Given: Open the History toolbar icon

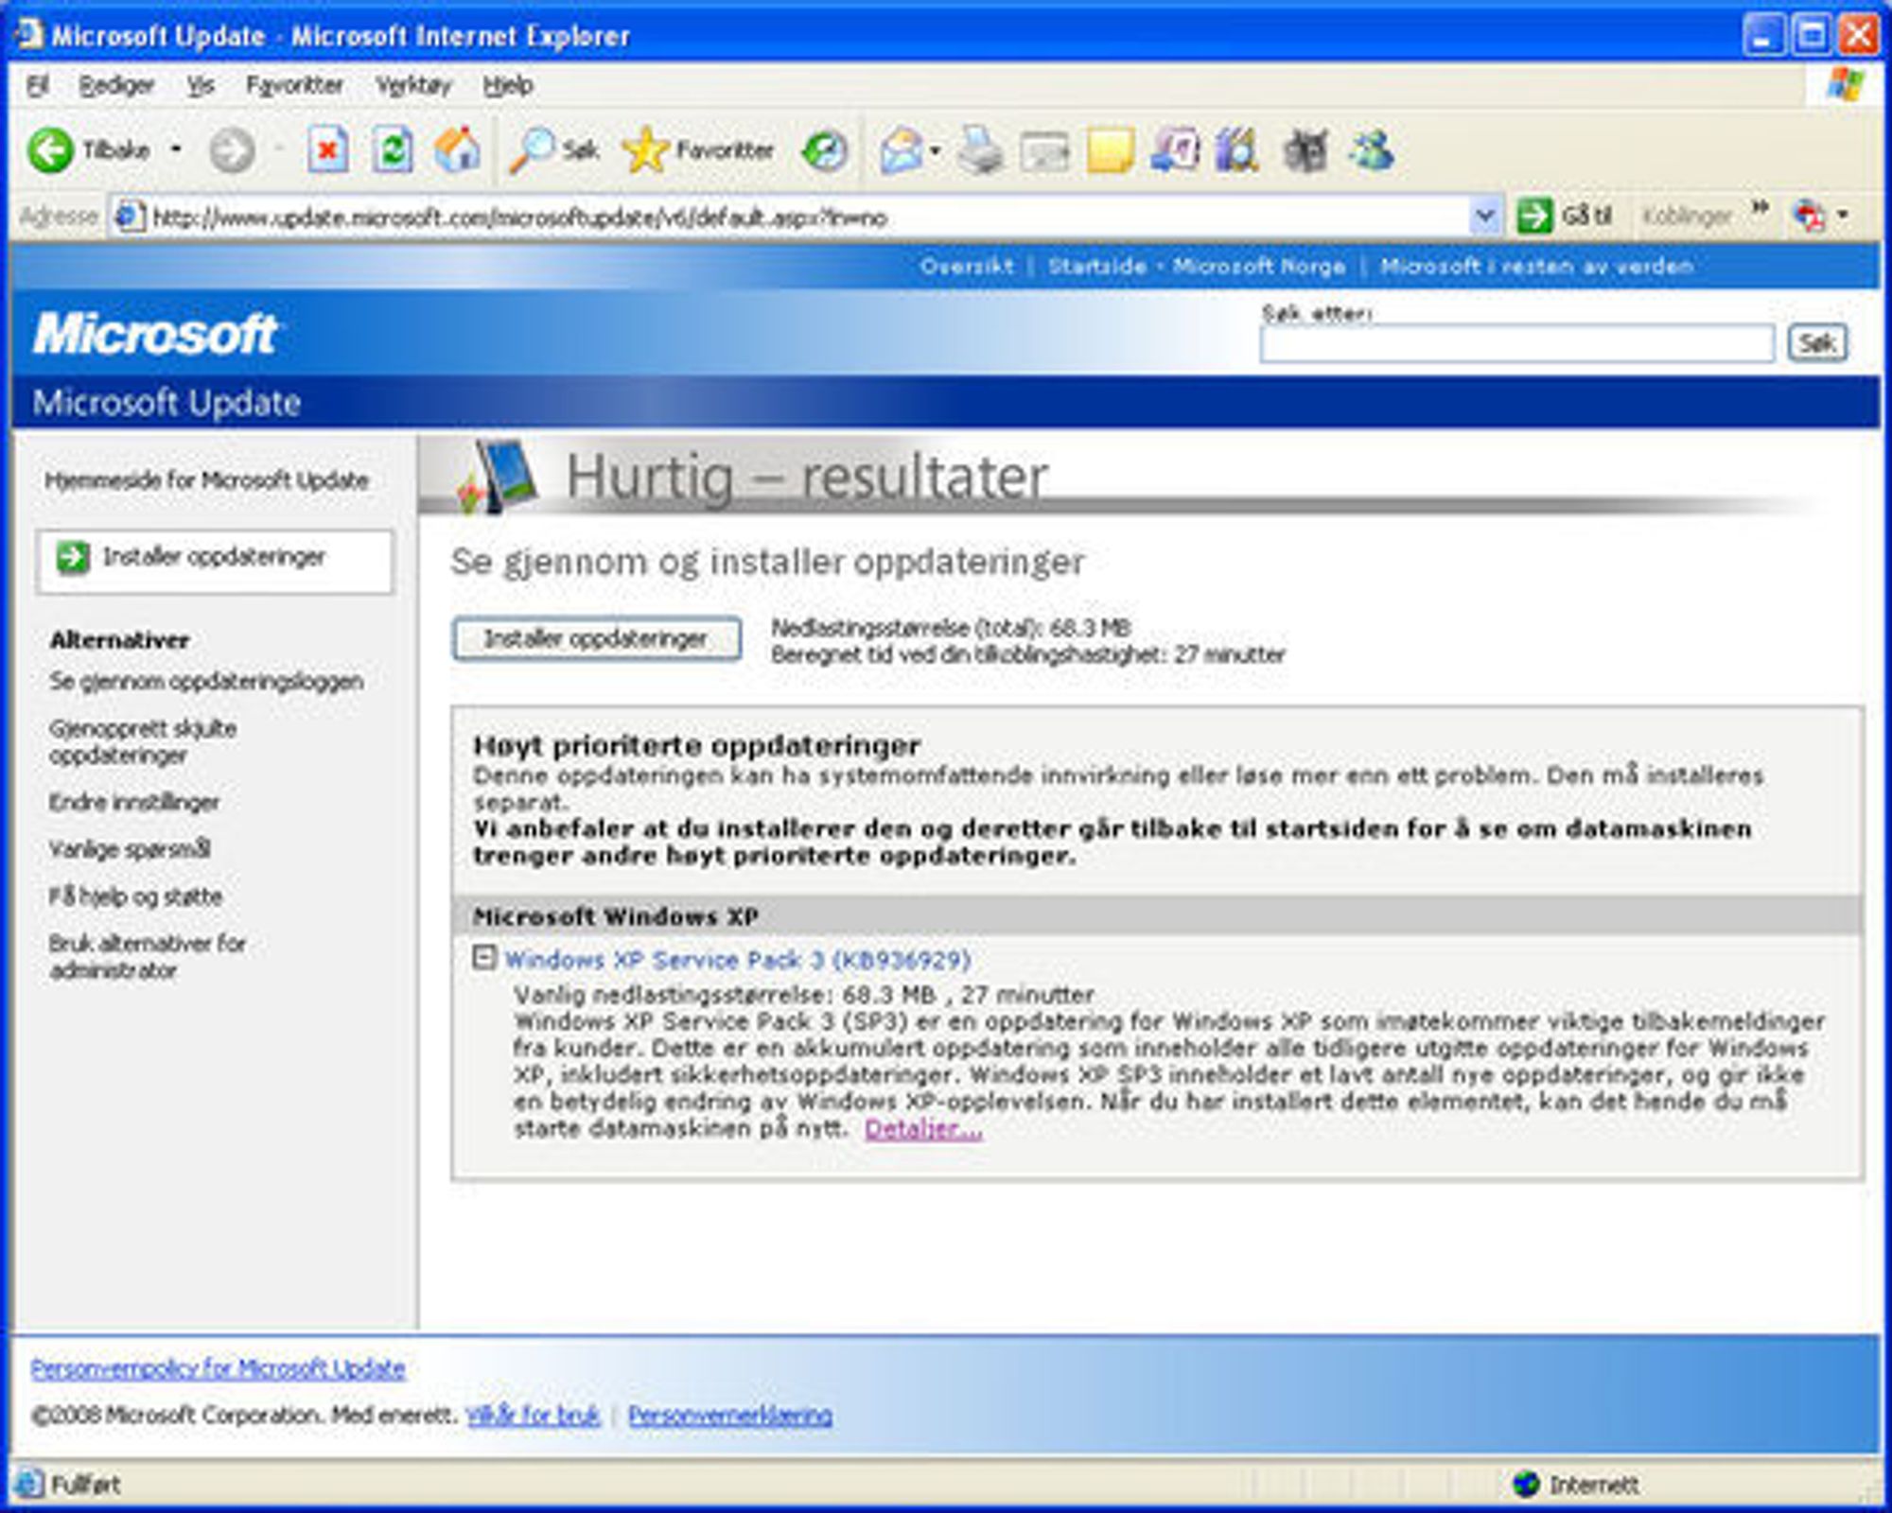Looking at the screenshot, I should pos(824,150).
